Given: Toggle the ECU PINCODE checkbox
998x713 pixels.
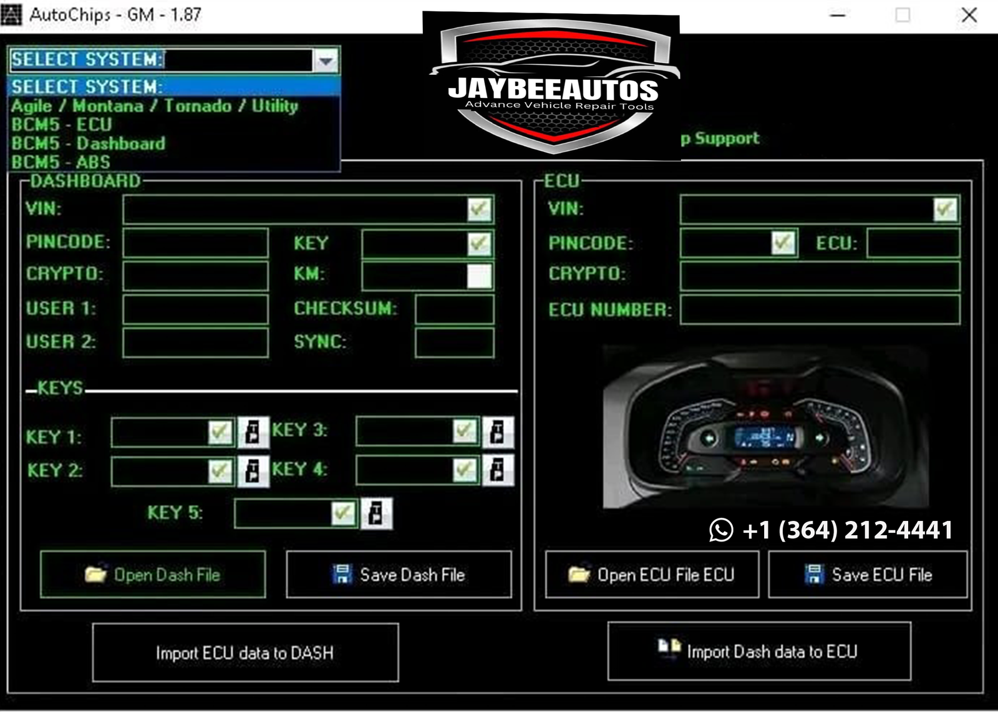Looking at the screenshot, I should [x=783, y=243].
